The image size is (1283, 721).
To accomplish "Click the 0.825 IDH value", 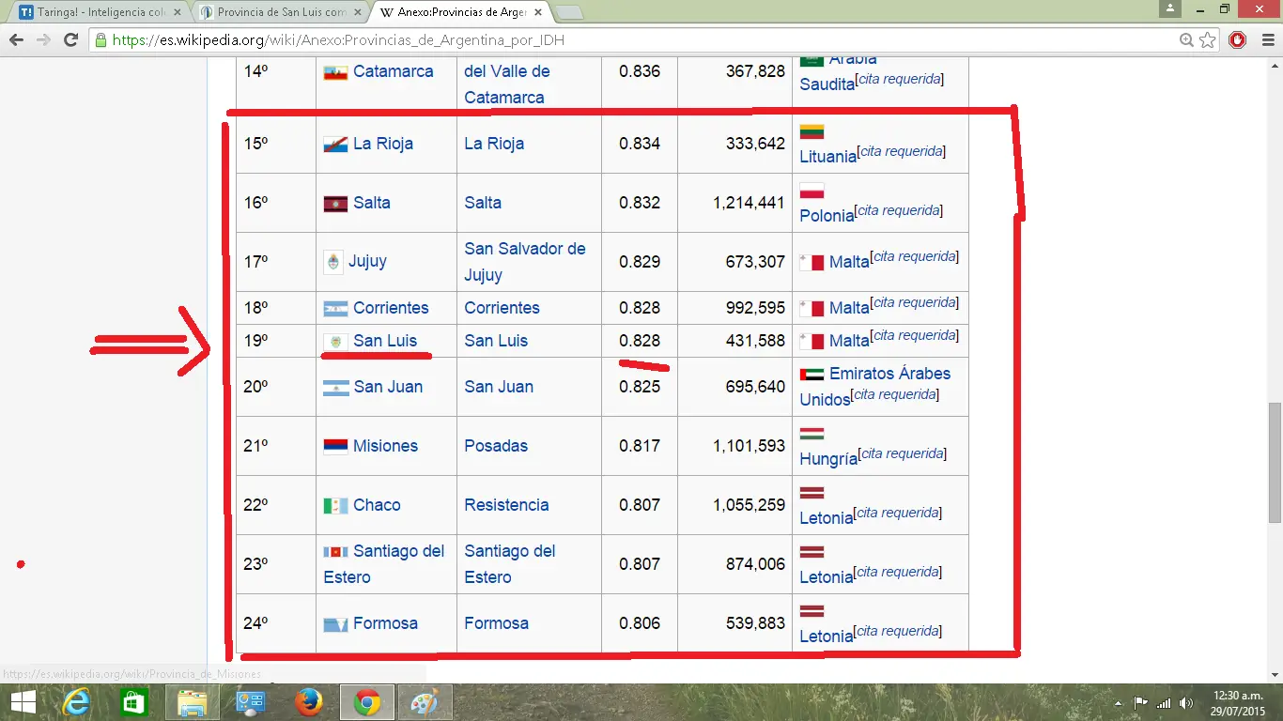I will point(640,387).
